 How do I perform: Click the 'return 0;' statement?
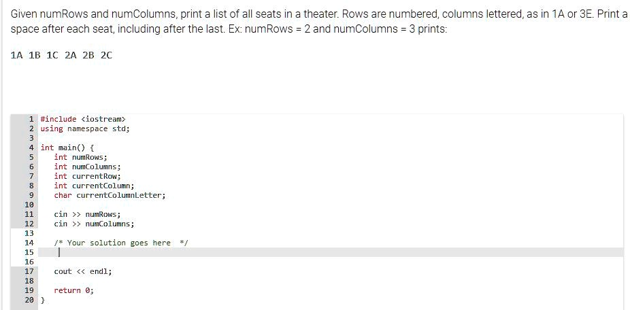coord(74,290)
